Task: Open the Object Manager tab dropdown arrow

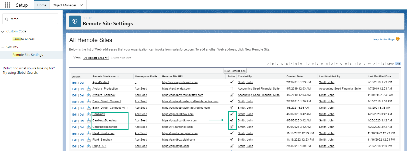Action: click(81, 5)
